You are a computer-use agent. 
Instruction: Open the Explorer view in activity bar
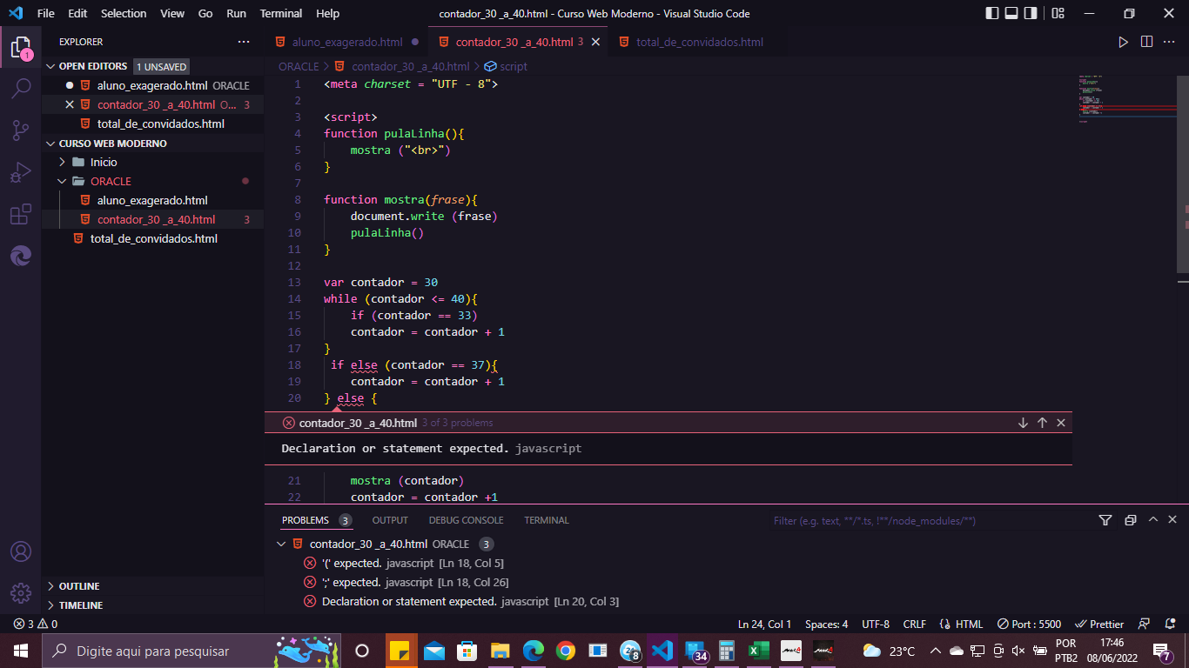point(21,47)
